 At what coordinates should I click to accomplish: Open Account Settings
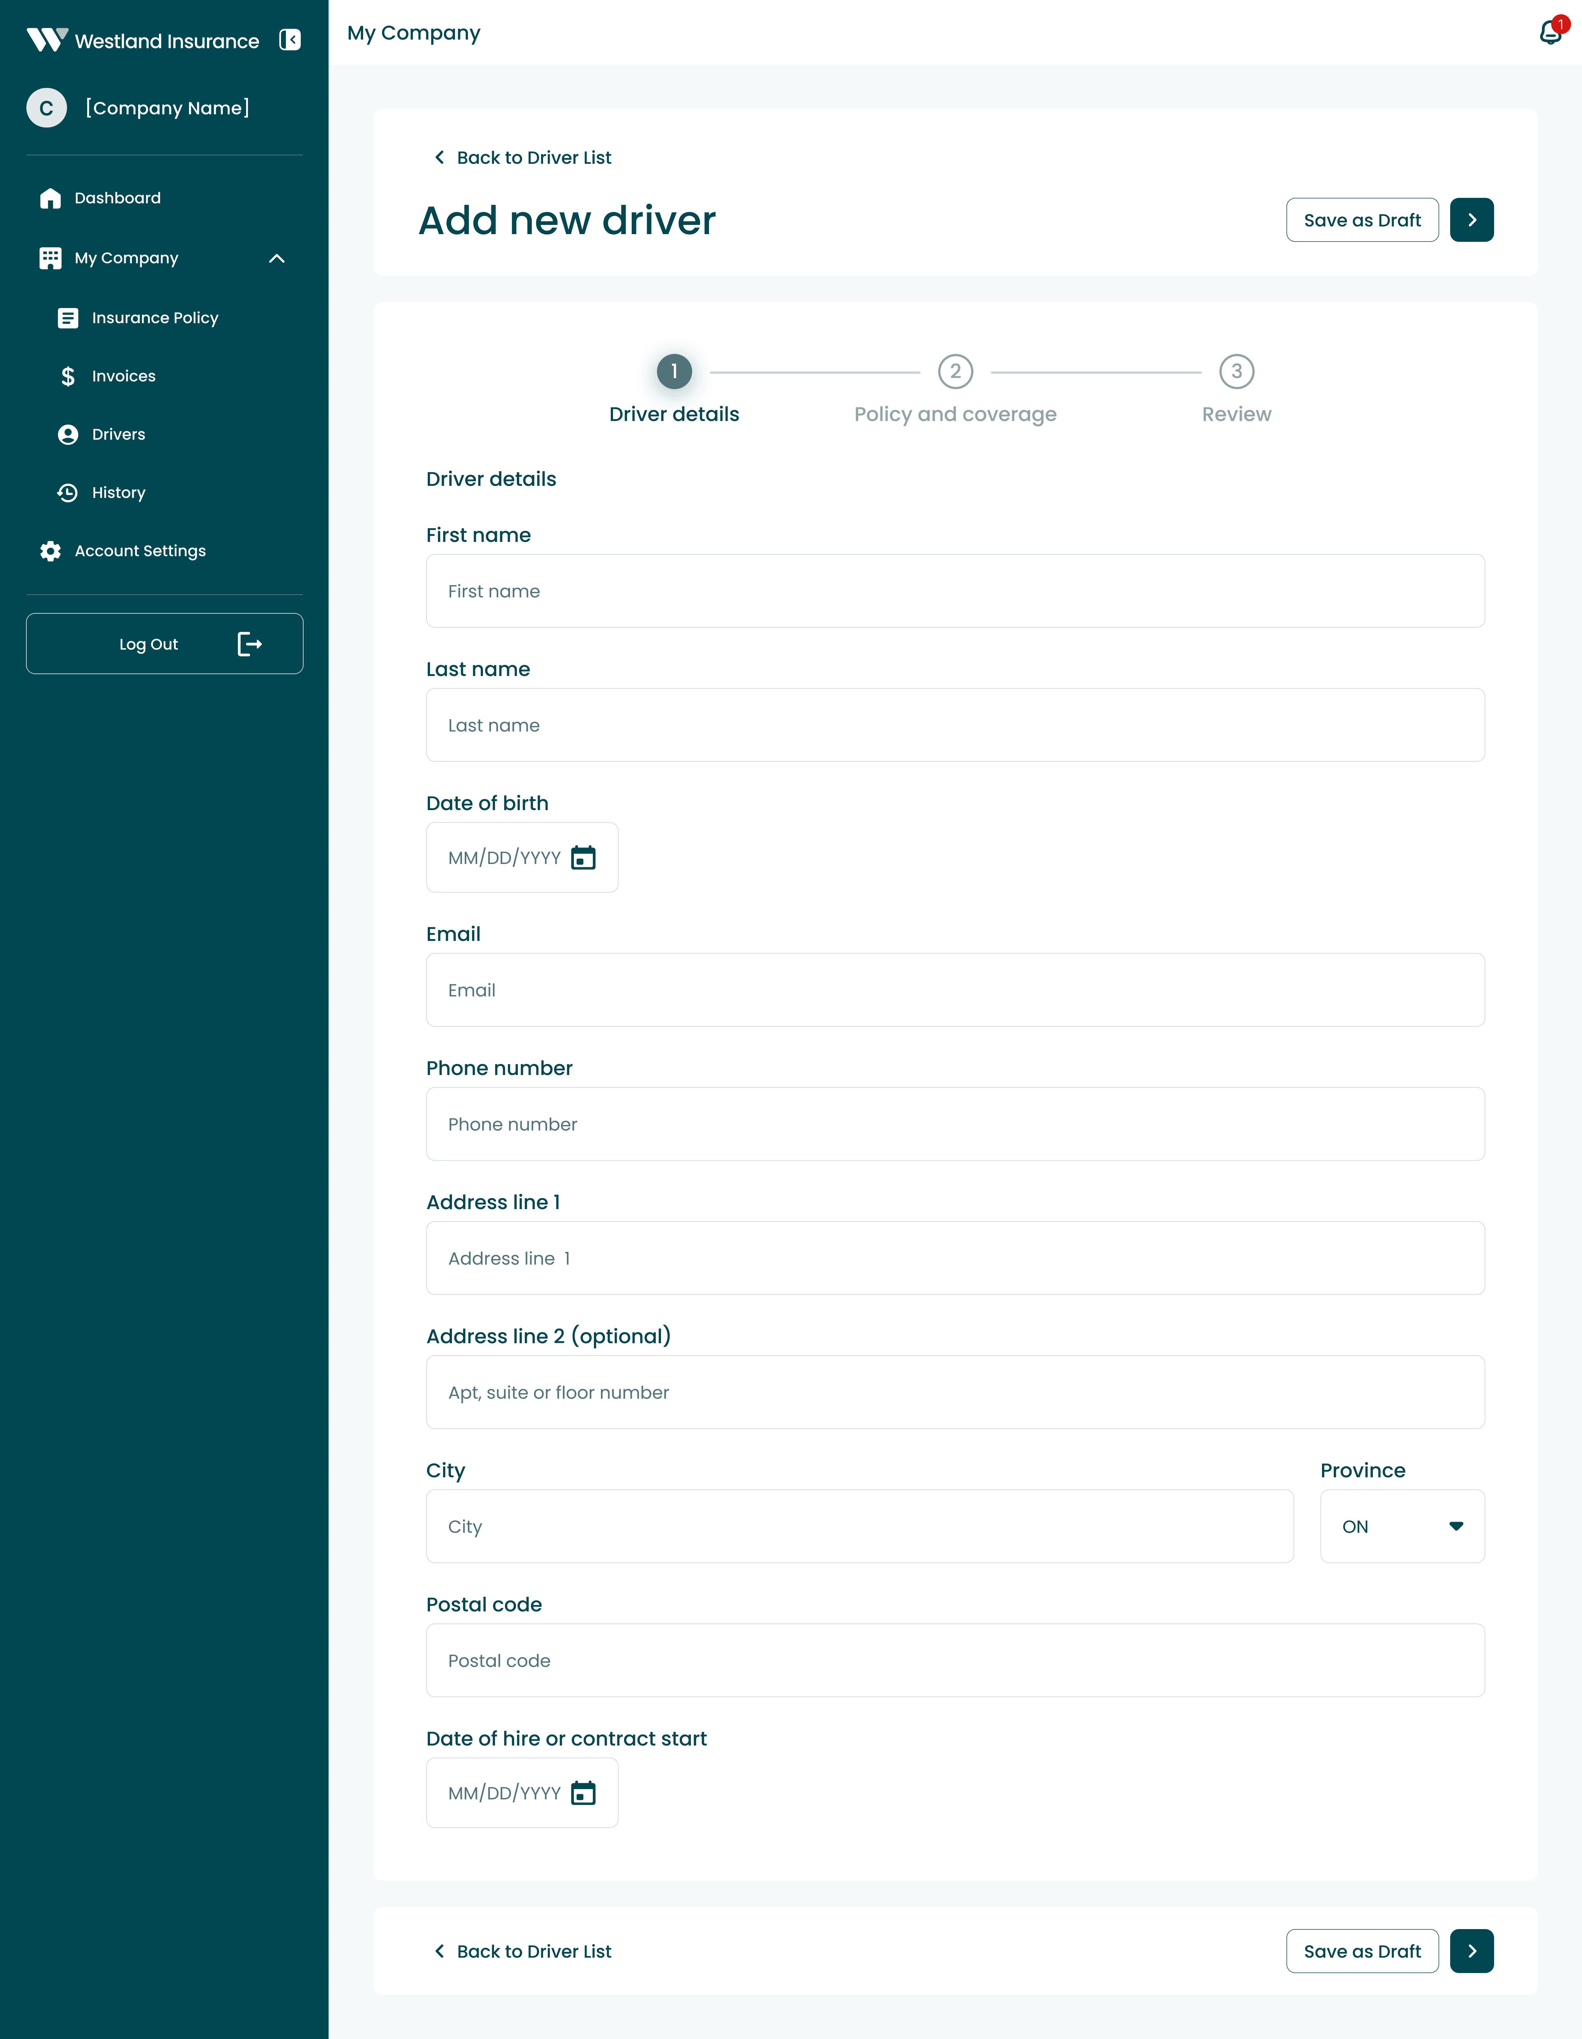click(x=140, y=551)
